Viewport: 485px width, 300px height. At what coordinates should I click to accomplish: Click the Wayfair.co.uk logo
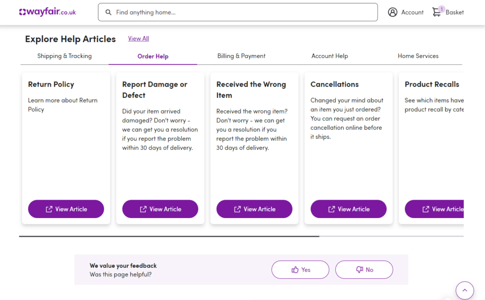[47, 12]
